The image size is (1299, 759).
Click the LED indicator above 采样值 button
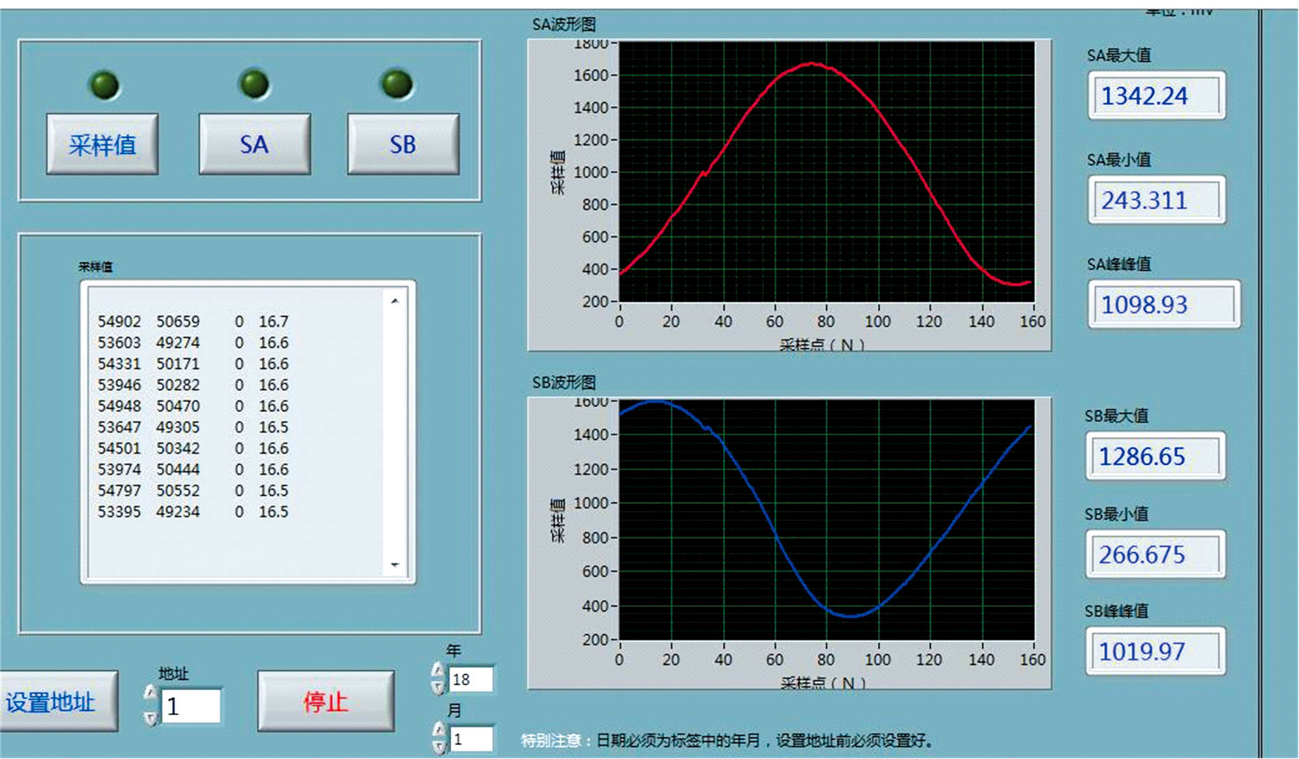[x=105, y=86]
